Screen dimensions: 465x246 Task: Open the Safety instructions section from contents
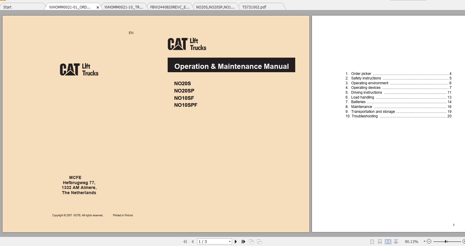pos(366,78)
